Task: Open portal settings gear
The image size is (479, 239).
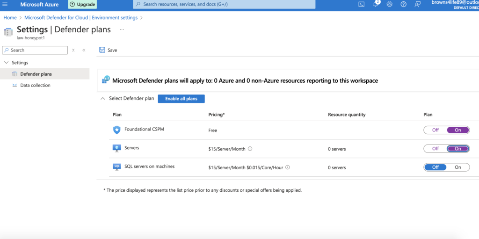Action: (390, 4)
